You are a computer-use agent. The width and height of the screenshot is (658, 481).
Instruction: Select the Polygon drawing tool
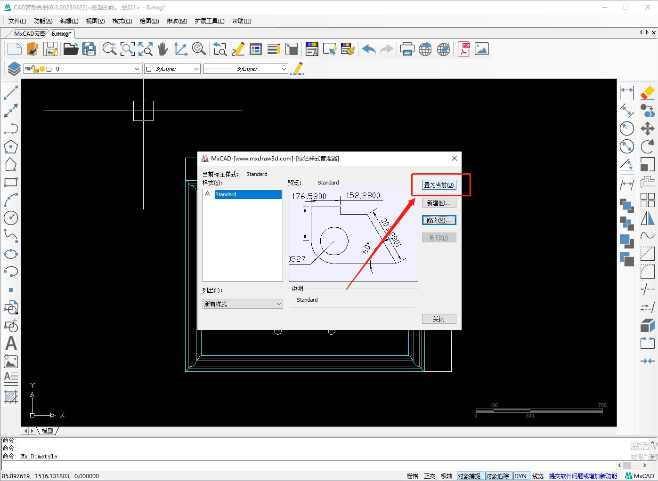click(x=11, y=147)
